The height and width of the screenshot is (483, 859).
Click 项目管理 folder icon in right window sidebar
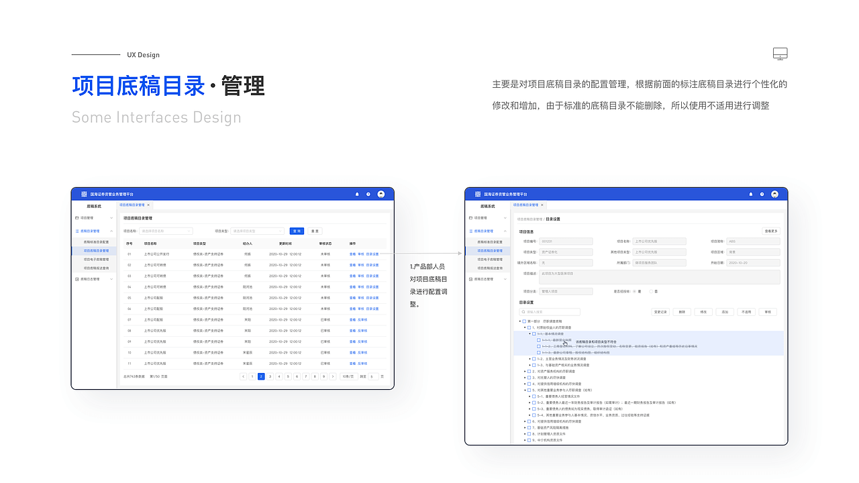click(x=471, y=218)
